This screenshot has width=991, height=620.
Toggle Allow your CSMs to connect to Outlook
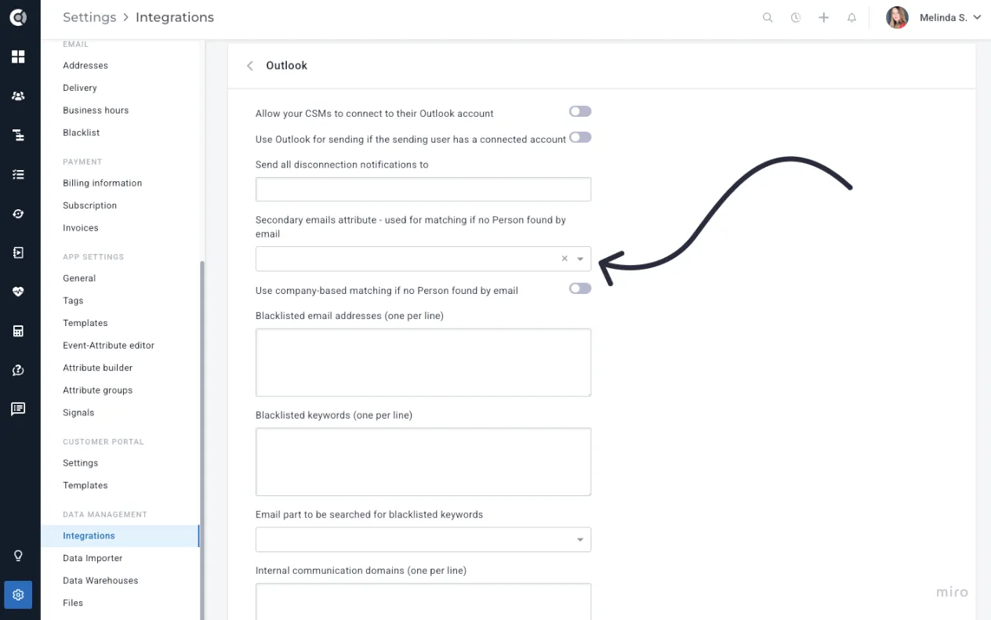[580, 111]
